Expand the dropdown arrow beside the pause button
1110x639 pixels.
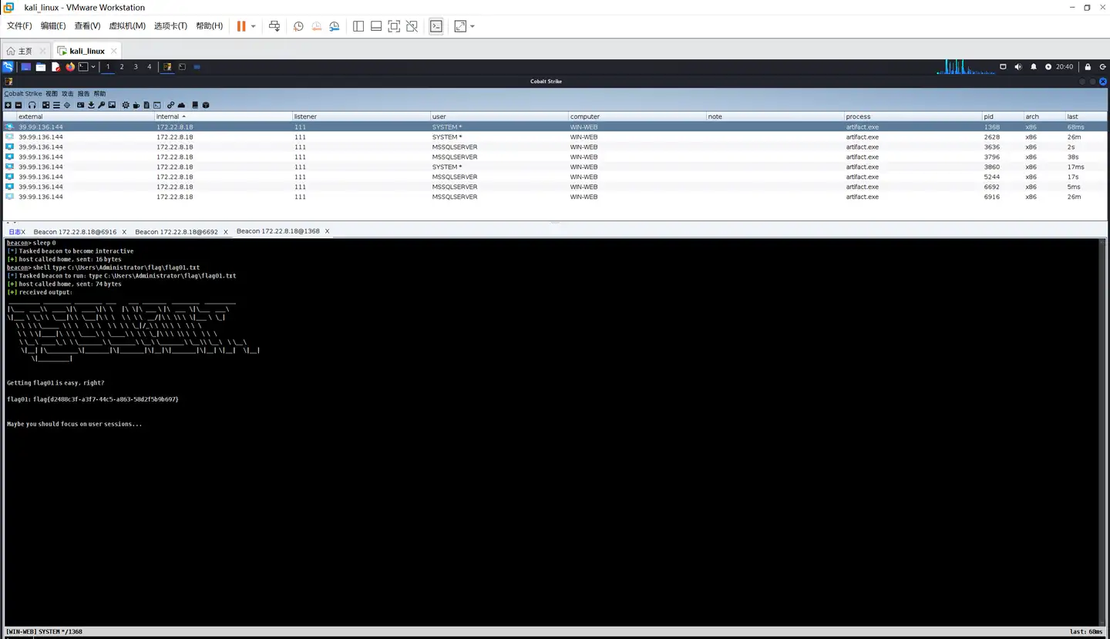coord(253,26)
